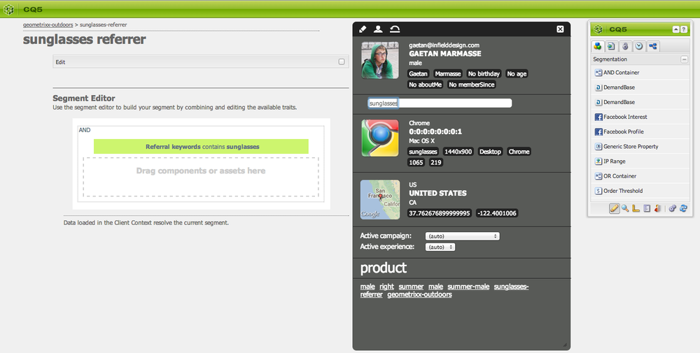Select the Referral keywords contains sunglasses trait

click(x=201, y=147)
